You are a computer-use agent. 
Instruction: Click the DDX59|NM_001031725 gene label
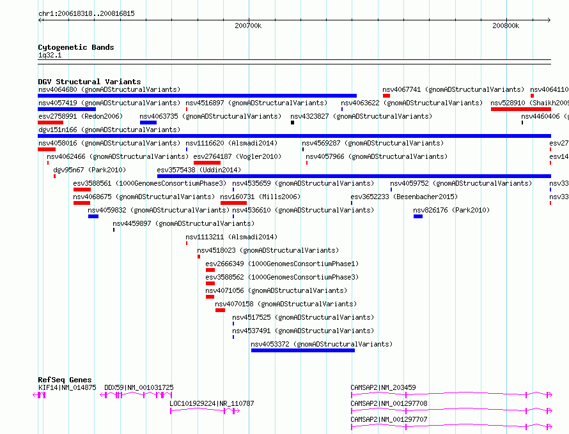[x=139, y=387]
